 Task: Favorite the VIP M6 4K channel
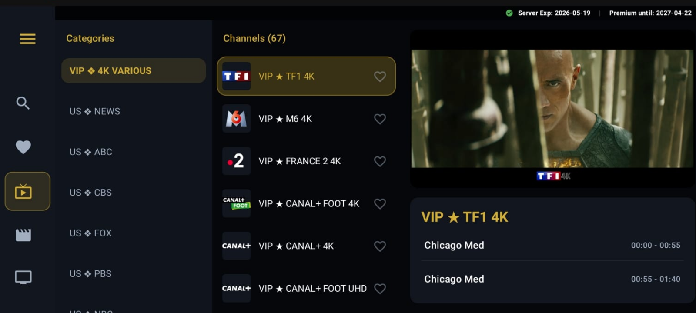pos(380,119)
